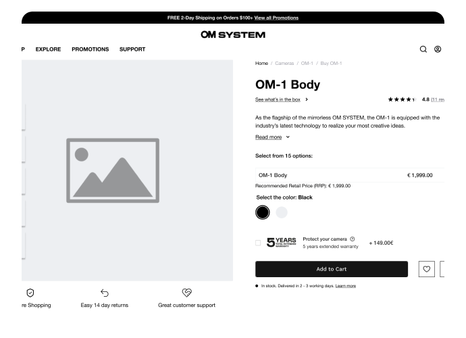Go to the OM-1 breadcrumb
This screenshot has width=466, height=338.
307,64
